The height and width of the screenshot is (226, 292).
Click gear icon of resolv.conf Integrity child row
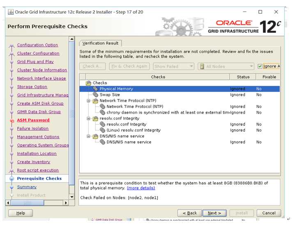click(102, 124)
